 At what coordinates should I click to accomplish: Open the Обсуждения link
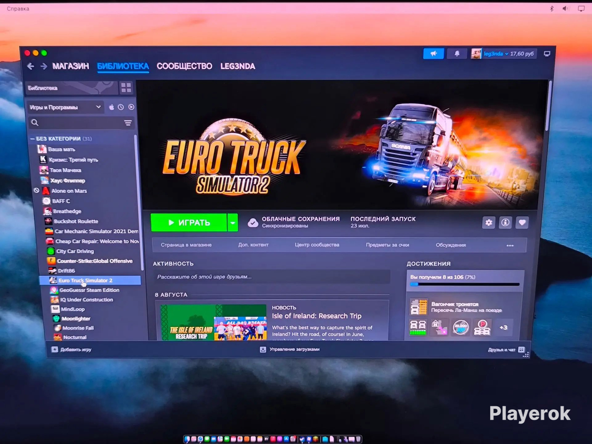tap(451, 245)
